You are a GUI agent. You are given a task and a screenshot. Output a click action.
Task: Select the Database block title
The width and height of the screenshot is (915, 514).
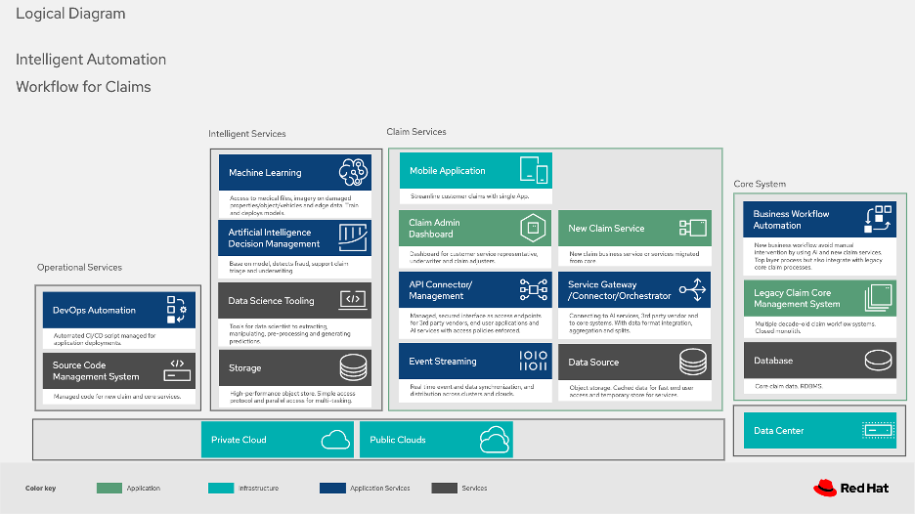[x=773, y=361]
